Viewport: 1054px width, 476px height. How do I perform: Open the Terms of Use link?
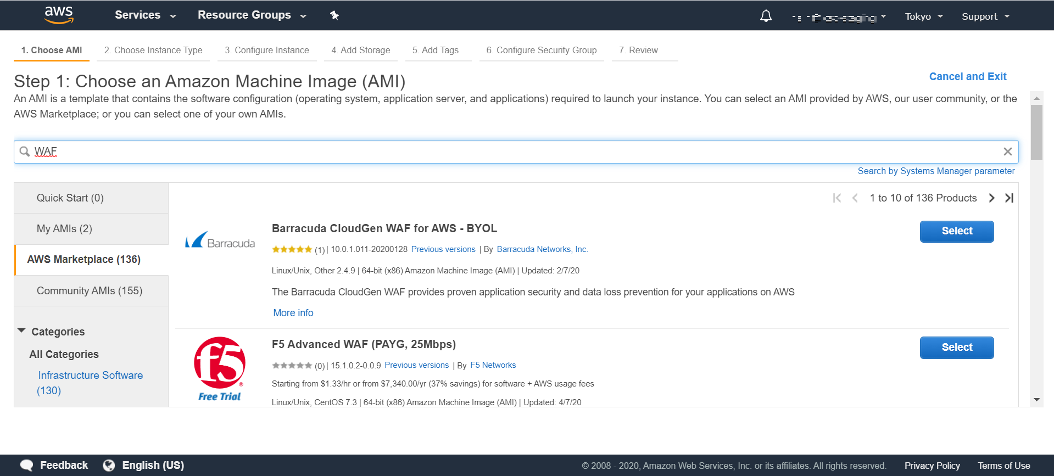[x=1003, y=466]
